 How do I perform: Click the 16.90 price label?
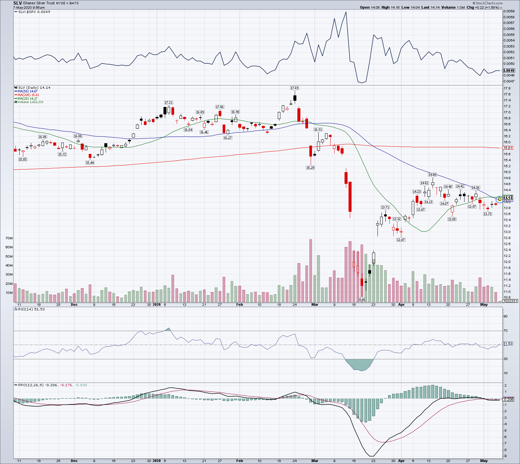click(x=235, y=112)
